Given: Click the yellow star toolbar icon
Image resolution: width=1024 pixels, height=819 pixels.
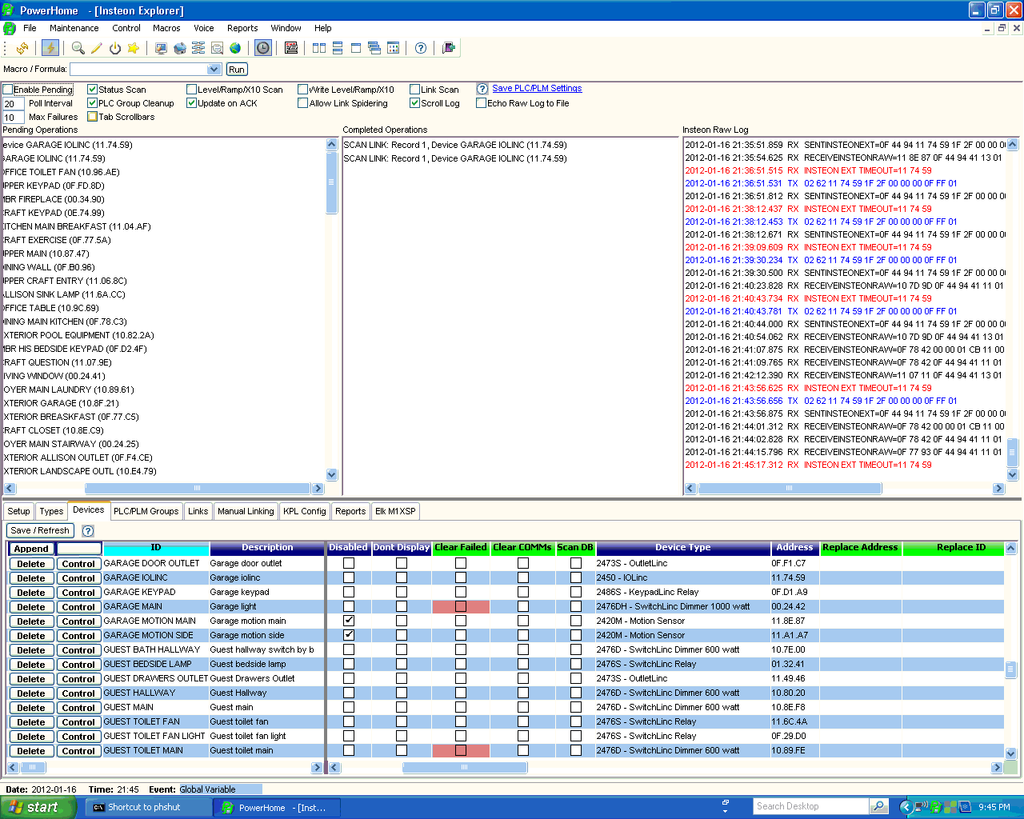Looking at the screenshot, I should (133, 48).
